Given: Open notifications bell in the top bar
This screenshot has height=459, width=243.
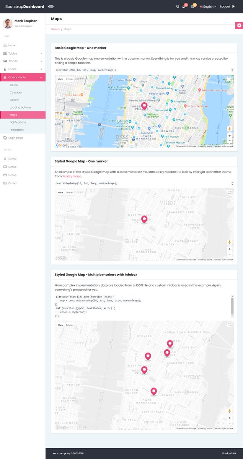Looking at the screenshot, I should pos(184,7).
